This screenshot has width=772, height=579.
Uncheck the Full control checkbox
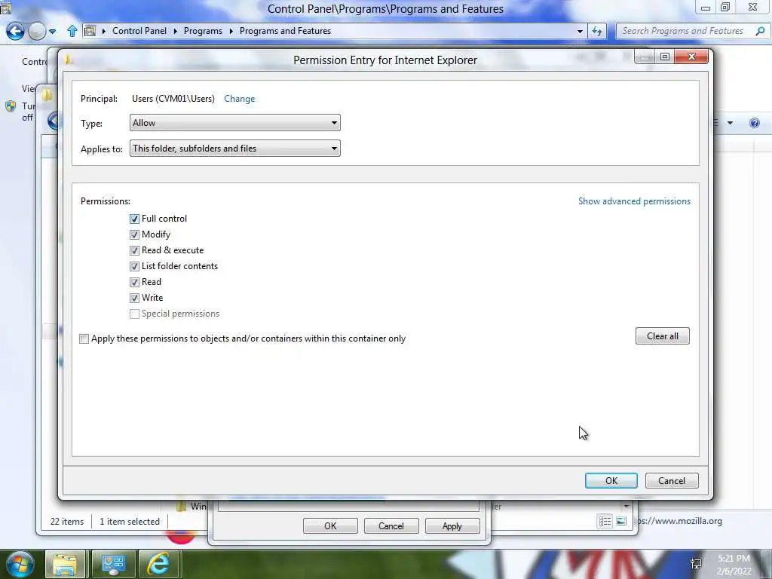tap(134, 219)
